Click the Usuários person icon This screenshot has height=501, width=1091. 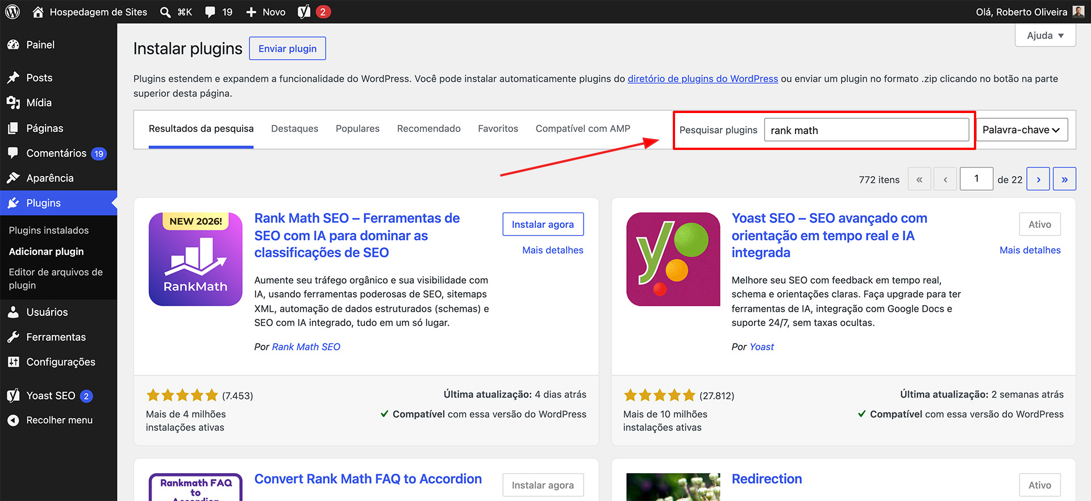(13, 312)
